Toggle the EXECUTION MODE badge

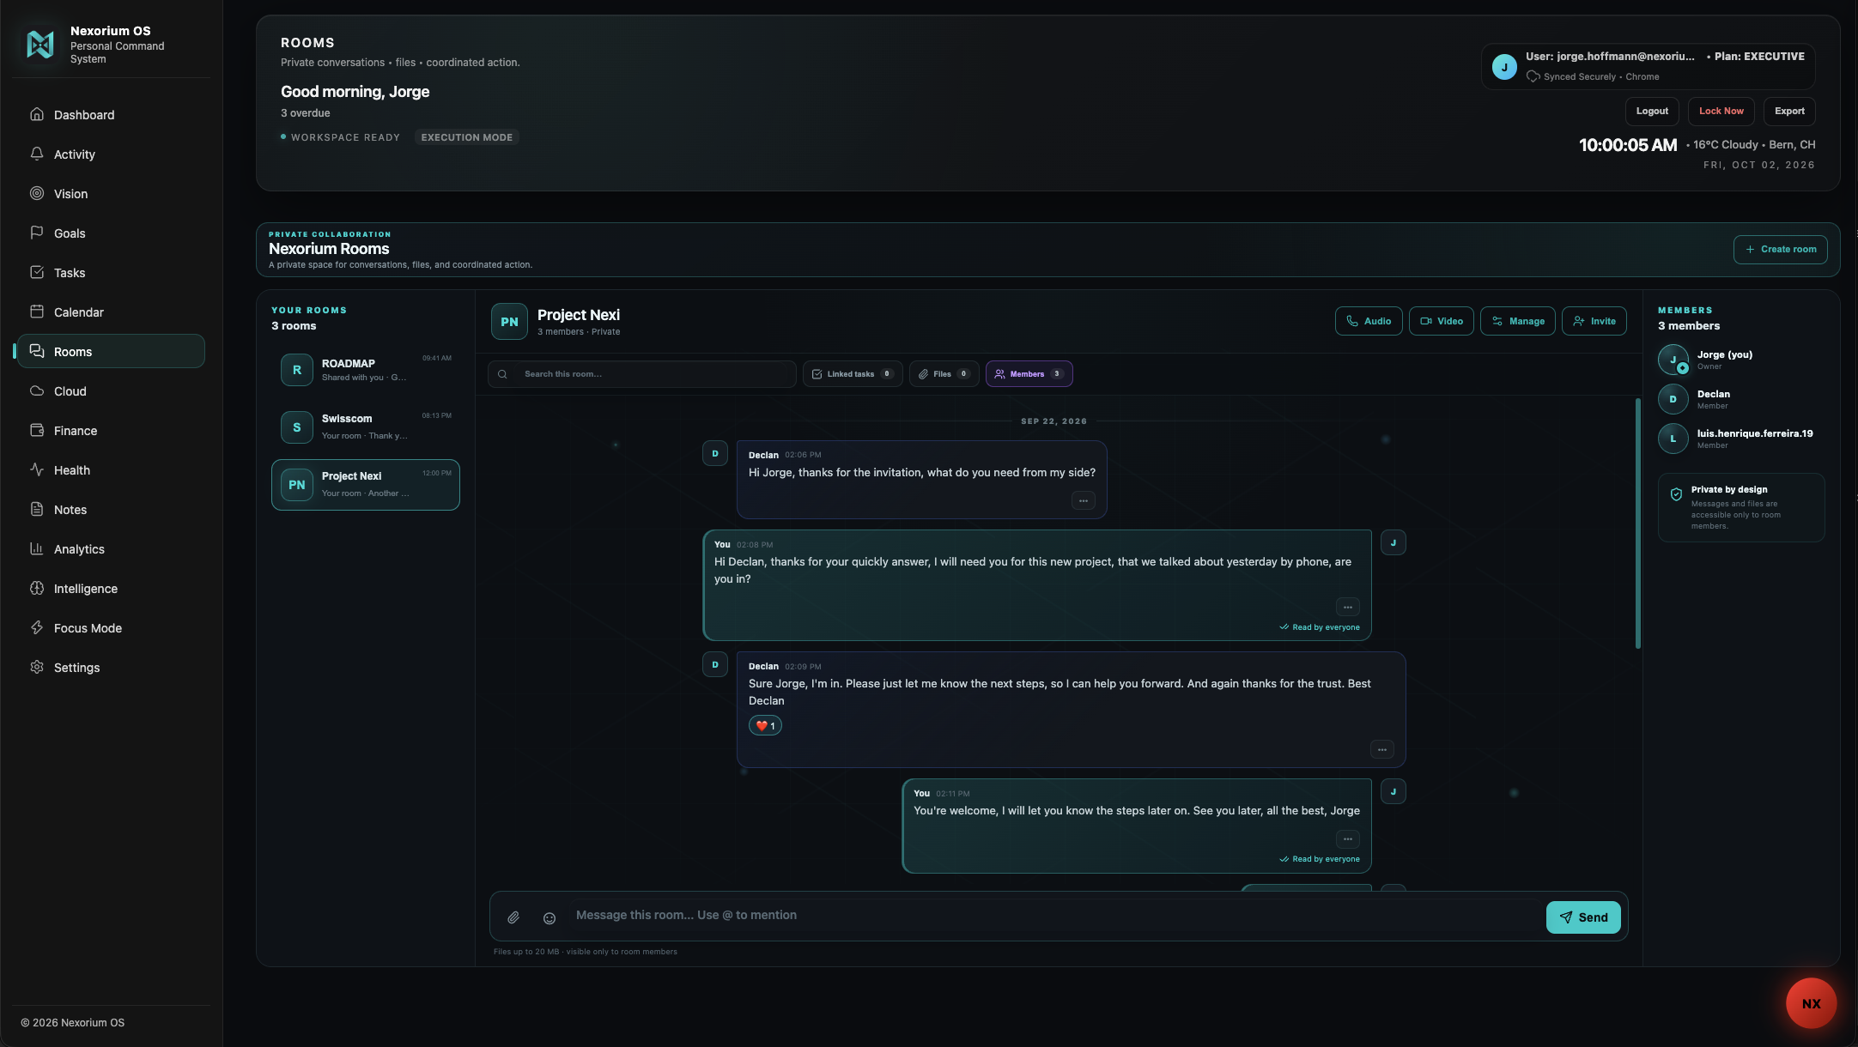467,137
